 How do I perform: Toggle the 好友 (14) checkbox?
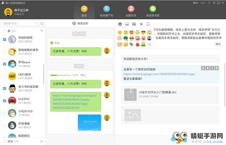pyautogui.click(x=5, y=141)
